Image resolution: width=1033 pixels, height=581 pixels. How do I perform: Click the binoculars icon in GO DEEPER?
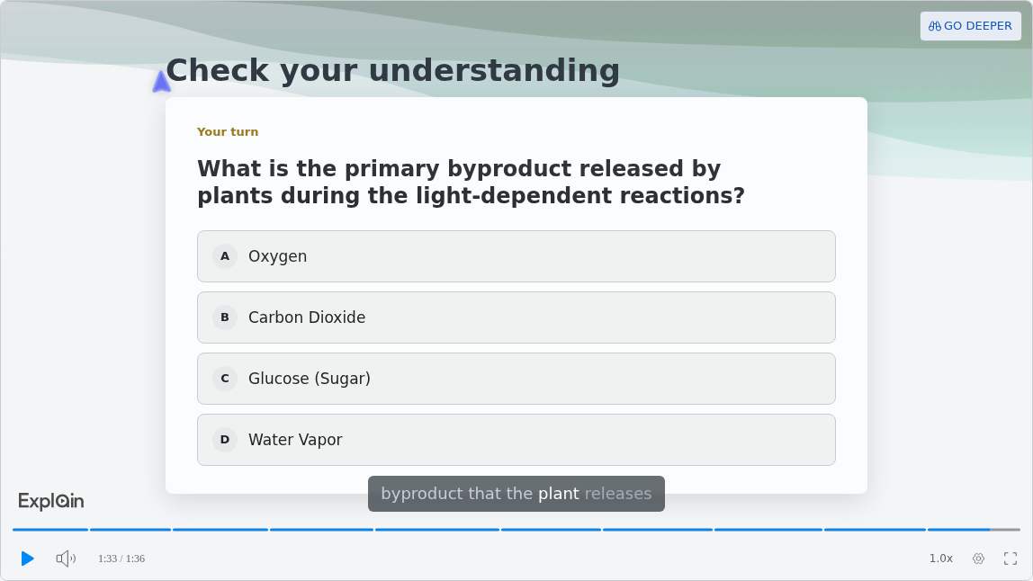934,26
